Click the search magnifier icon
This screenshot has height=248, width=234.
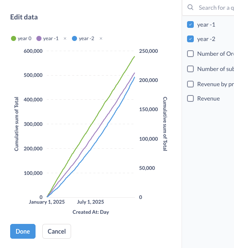[x=190, y=7]
